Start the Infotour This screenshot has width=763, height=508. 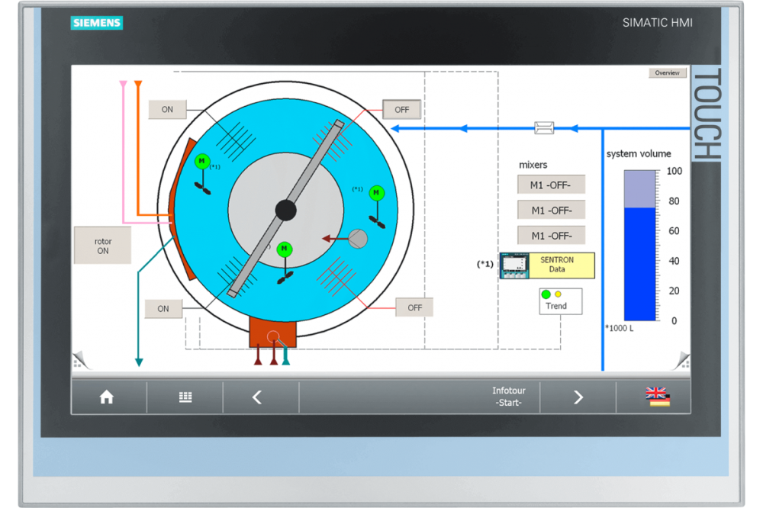pyautogui.click(x=508, y=397)
